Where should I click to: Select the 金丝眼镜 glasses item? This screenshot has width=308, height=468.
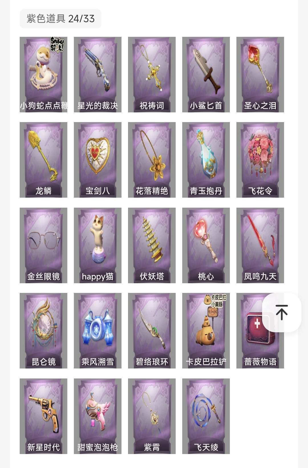43,245
